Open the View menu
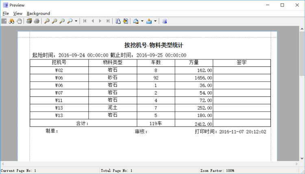 coord(17,13)
